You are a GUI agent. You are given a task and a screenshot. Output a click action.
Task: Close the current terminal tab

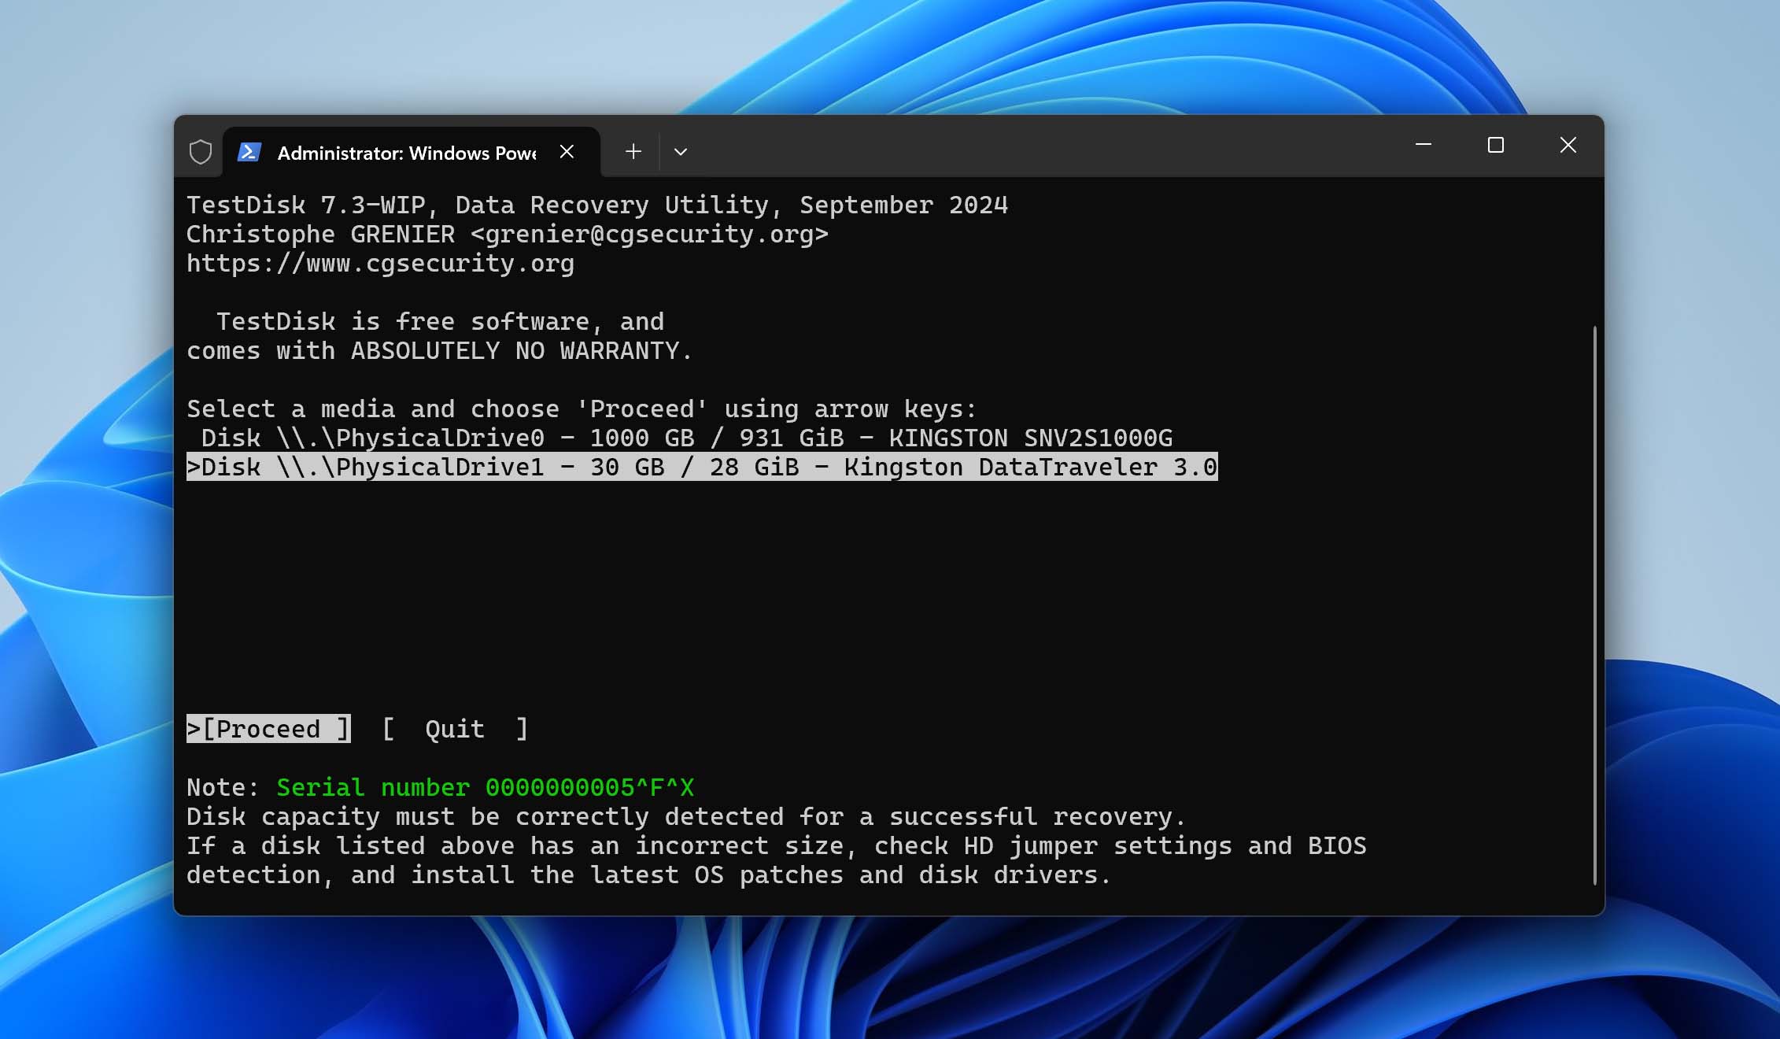[x=566, y=150]
